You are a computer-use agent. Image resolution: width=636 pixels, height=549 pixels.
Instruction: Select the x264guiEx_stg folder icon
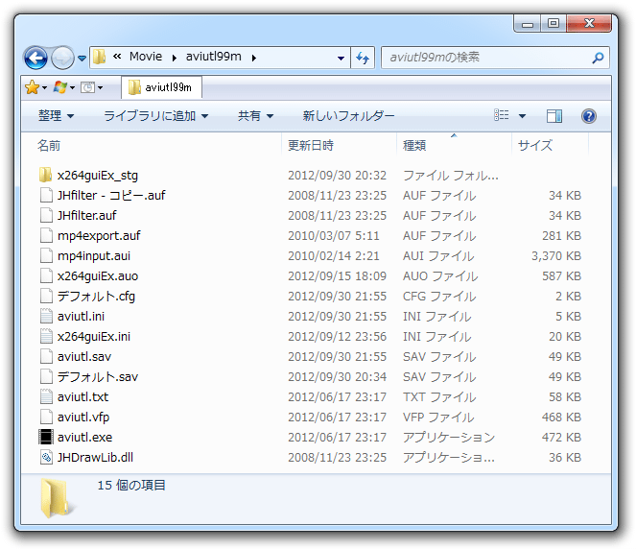click(46, 175)
